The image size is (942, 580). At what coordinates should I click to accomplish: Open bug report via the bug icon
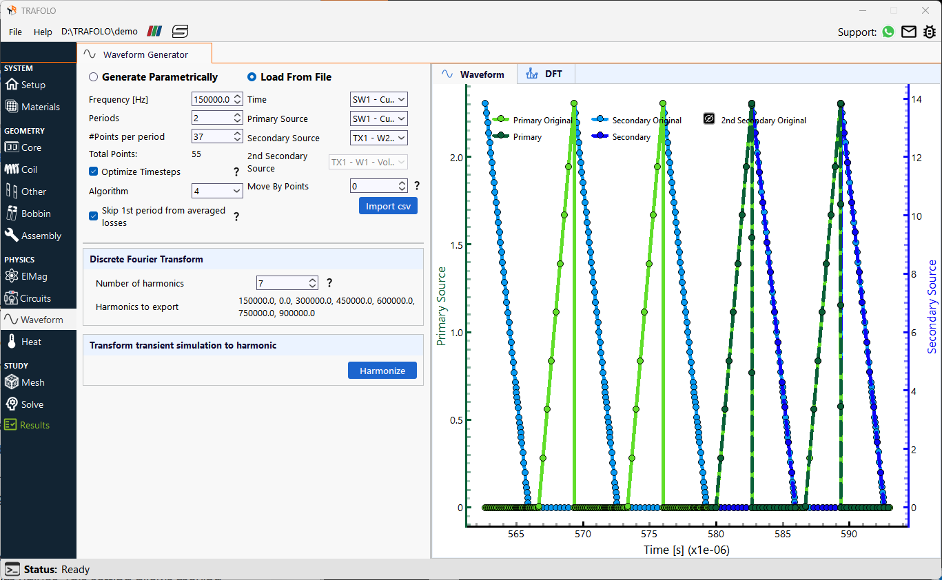(930, 32)
